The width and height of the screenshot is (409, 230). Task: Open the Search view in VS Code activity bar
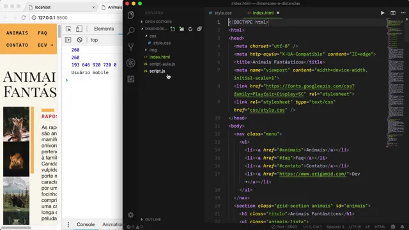click(x=131, y=31)
